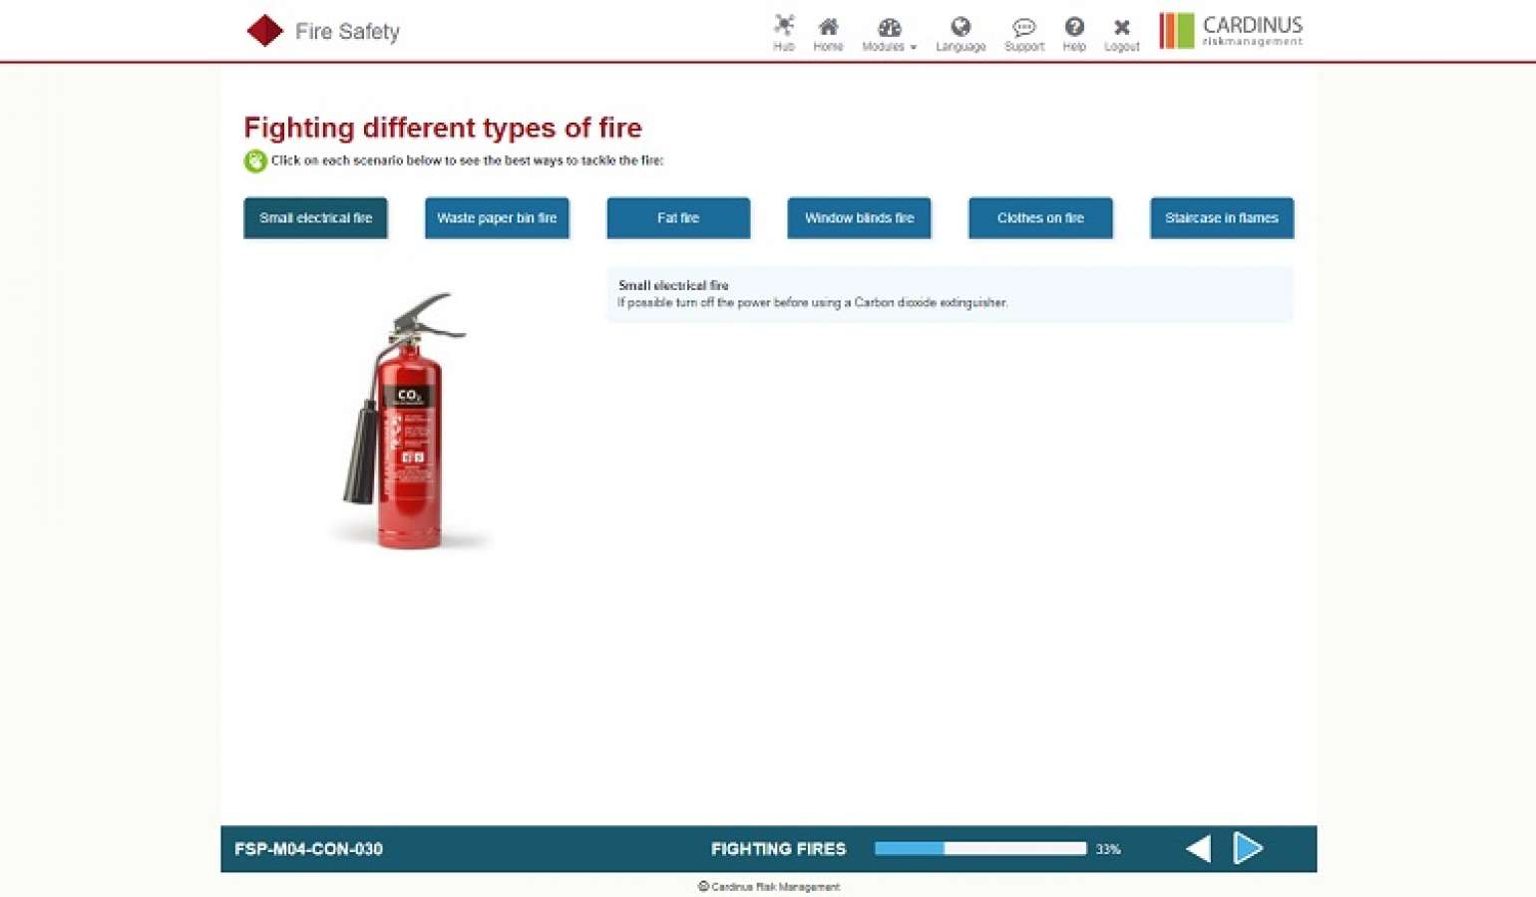Logout using the X icon in the toolbar
Image resolution: width=1536 pixels, height=897 pixels.
[x=1121, y=28]
